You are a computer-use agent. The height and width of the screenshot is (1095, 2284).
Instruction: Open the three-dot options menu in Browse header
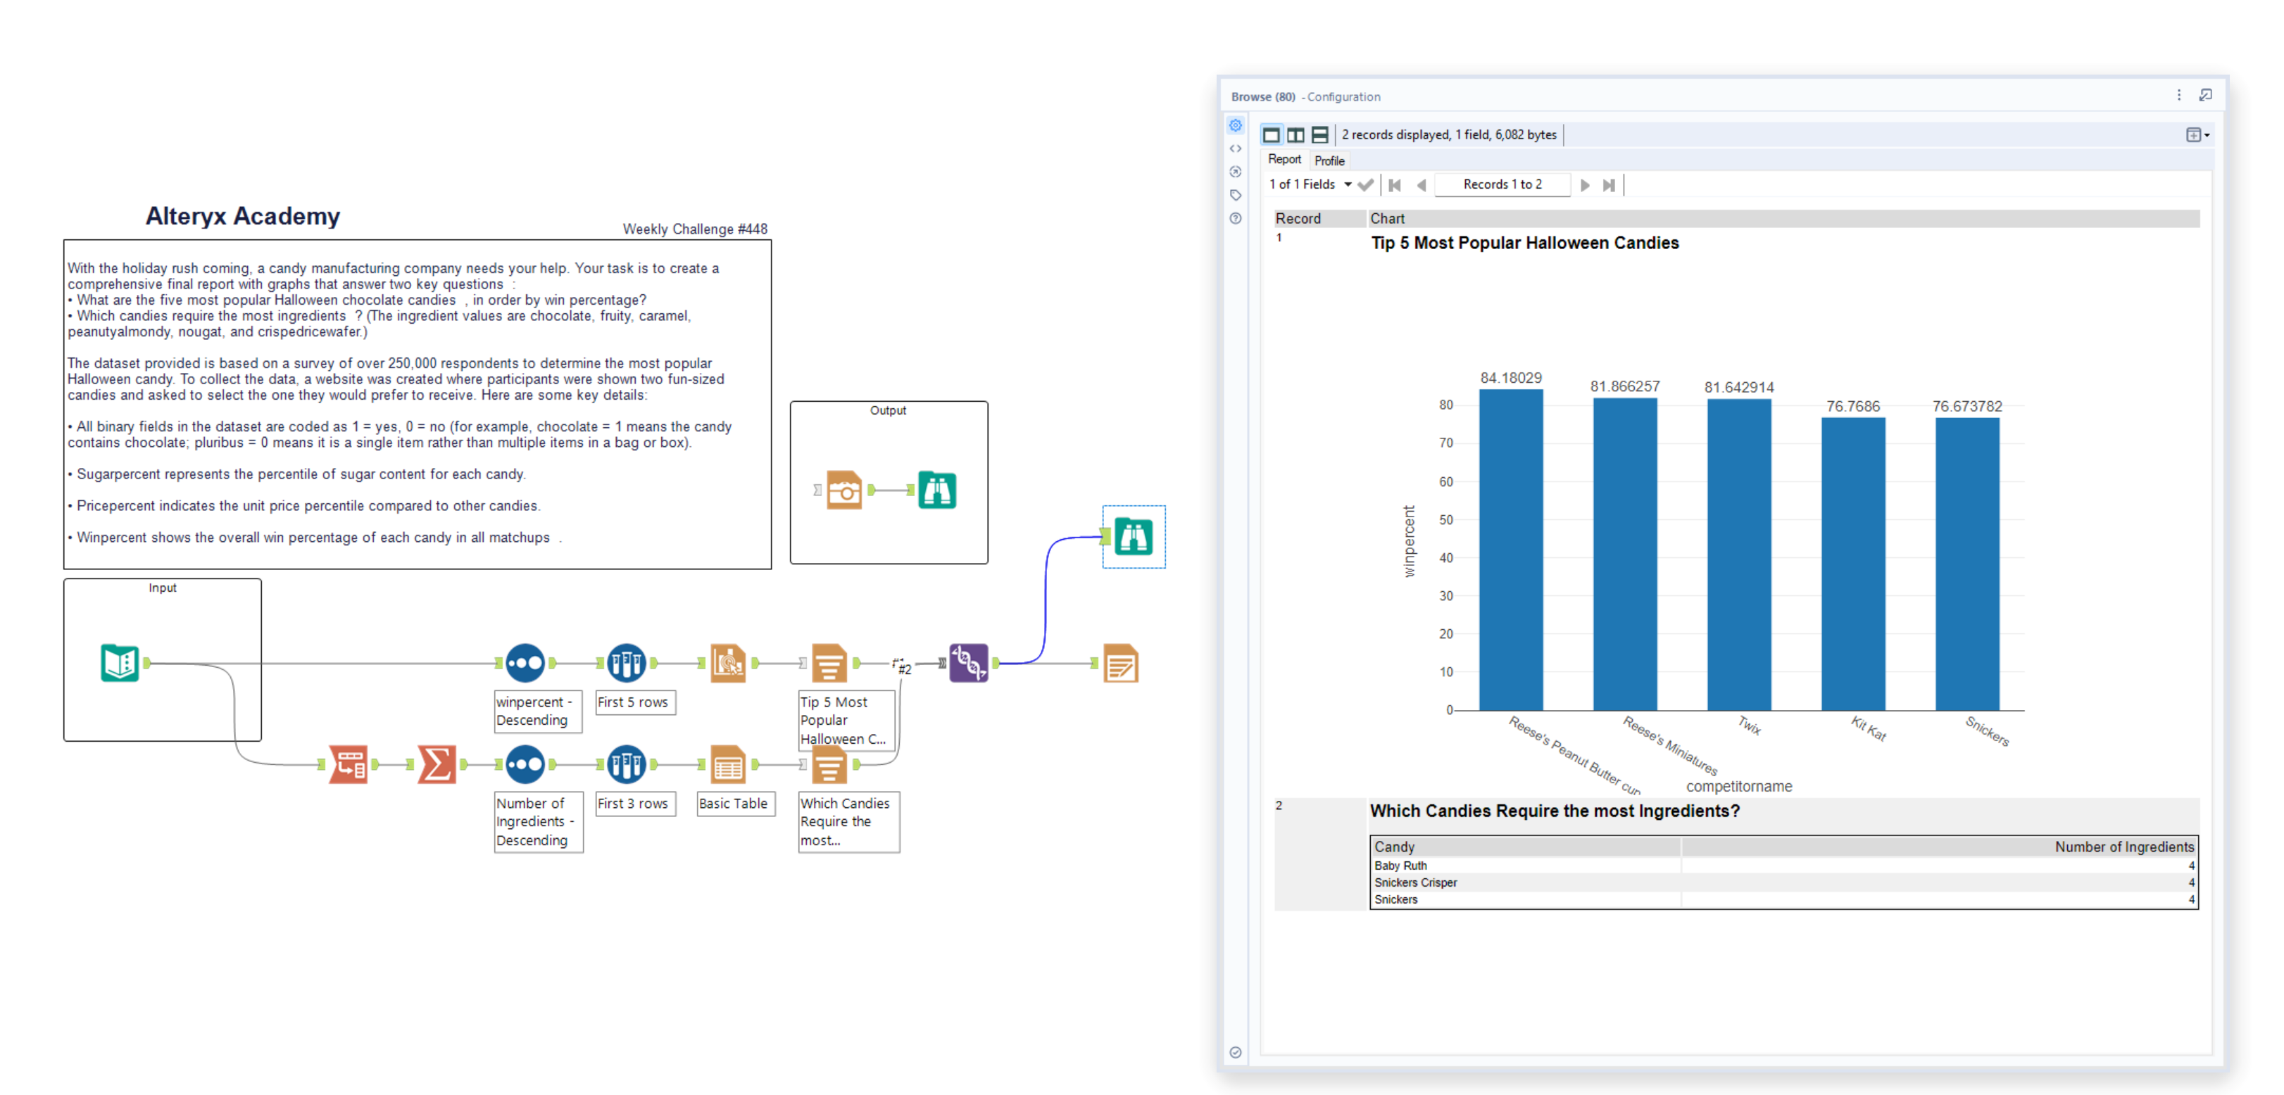(x=2178, y=95)
